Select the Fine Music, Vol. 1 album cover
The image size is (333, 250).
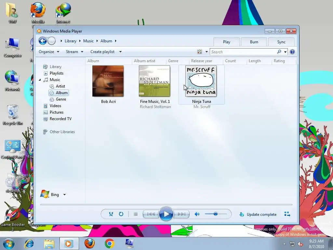click(x=154, y=81)
